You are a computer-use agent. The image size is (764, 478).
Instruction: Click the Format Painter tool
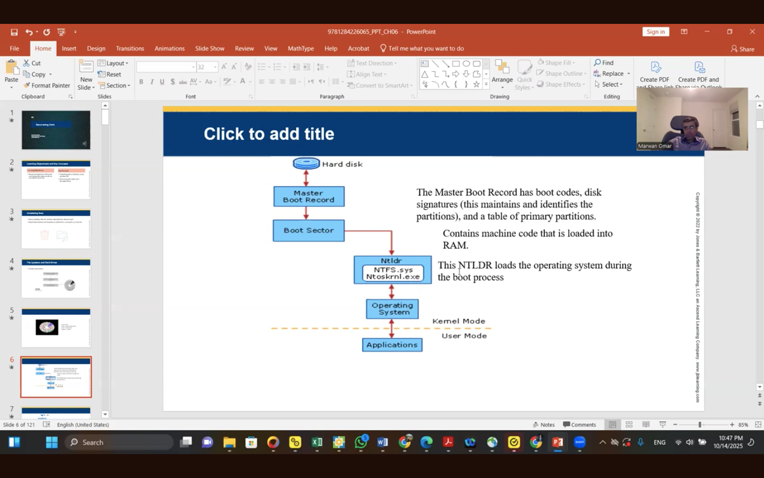click(x=46, y=85)
